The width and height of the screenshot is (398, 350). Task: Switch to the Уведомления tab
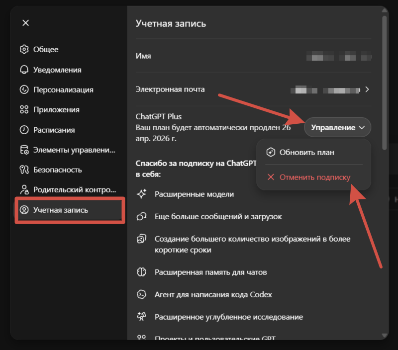[x=57, y=70]
